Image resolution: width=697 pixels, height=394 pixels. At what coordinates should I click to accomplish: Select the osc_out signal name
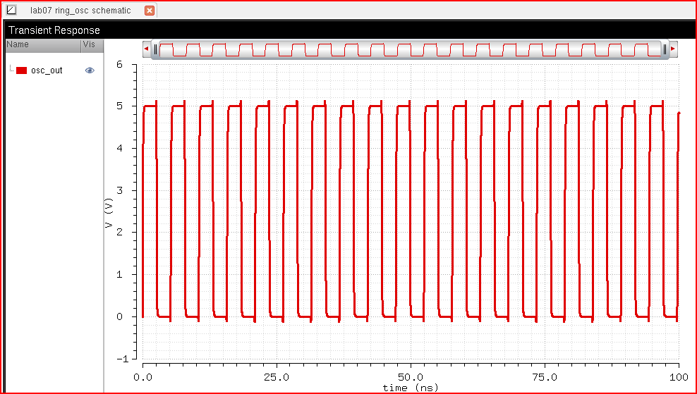(47, 70)
